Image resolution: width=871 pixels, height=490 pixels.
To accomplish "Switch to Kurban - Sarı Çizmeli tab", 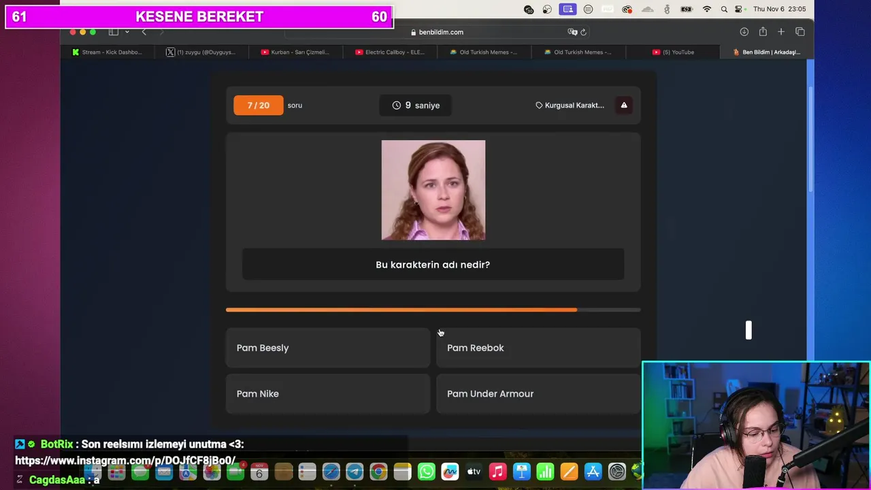I will (295, 52).
